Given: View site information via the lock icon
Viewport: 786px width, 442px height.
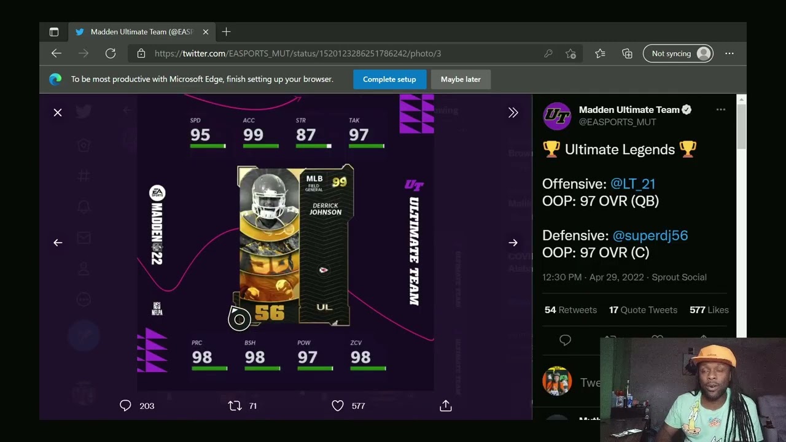Looking at the screenshot, I should (x=141, y=53).
